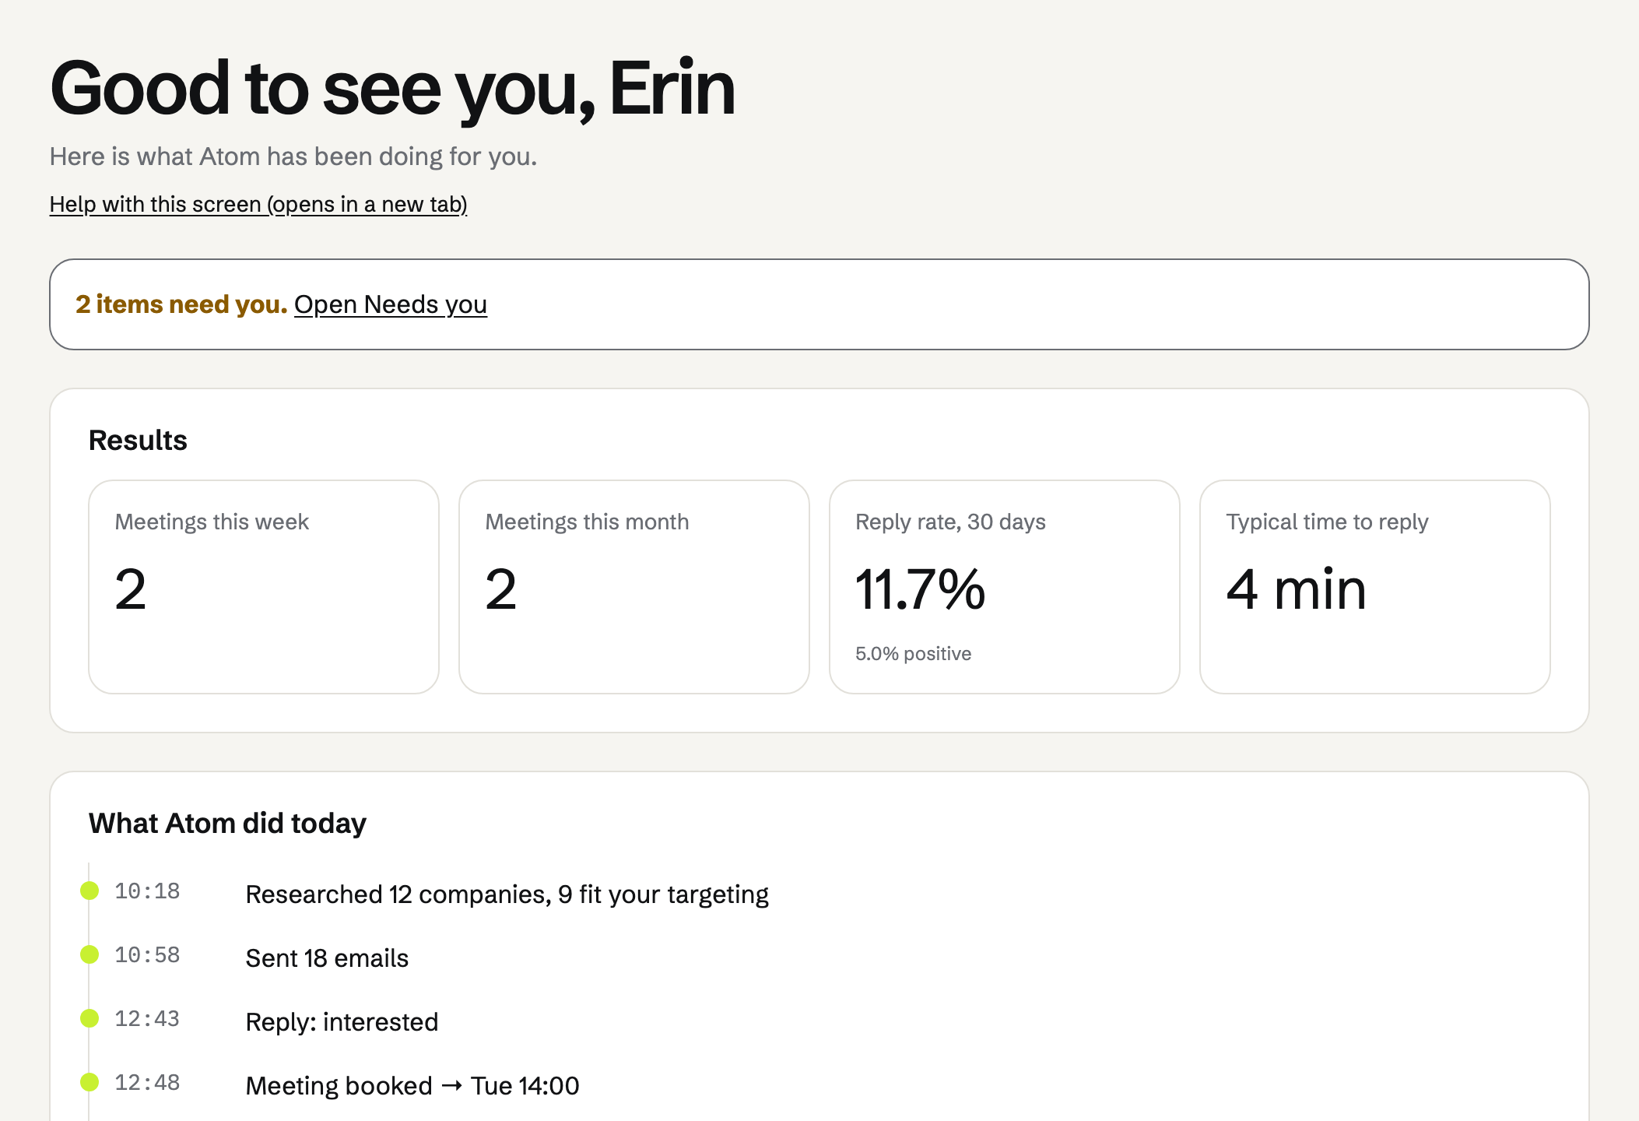Click the Reply rate, 30 days card
This screenshot has width=1639, height=1121.
point(1005,587)
